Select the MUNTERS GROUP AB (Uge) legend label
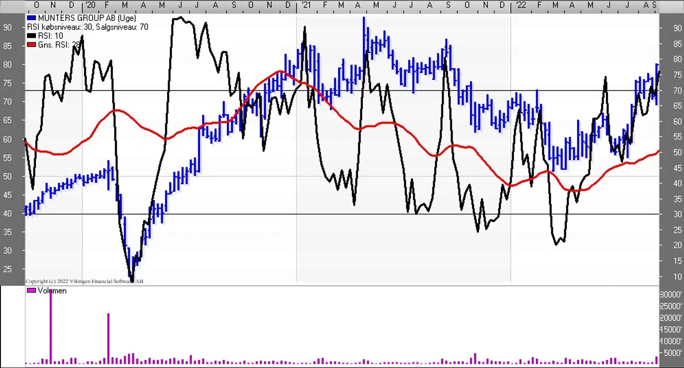 pyautogui.click(x=87, y=19)
